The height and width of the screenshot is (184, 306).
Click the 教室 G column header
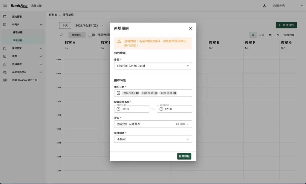tap(286, 42)
